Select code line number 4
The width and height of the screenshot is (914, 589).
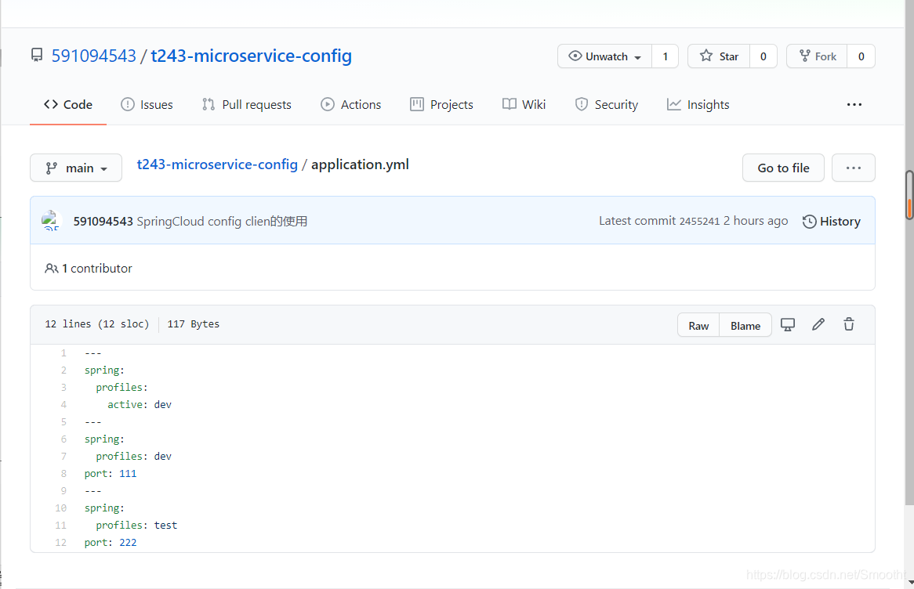point(63,405)
